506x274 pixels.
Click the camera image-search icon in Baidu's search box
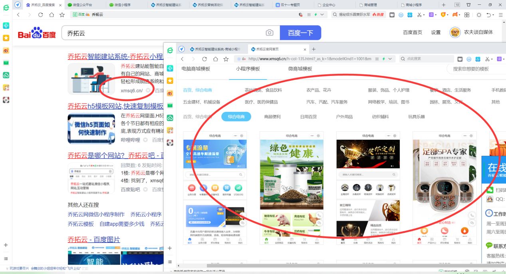(x=270, y=33)
